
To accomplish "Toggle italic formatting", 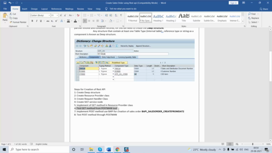I will point(37,21).
